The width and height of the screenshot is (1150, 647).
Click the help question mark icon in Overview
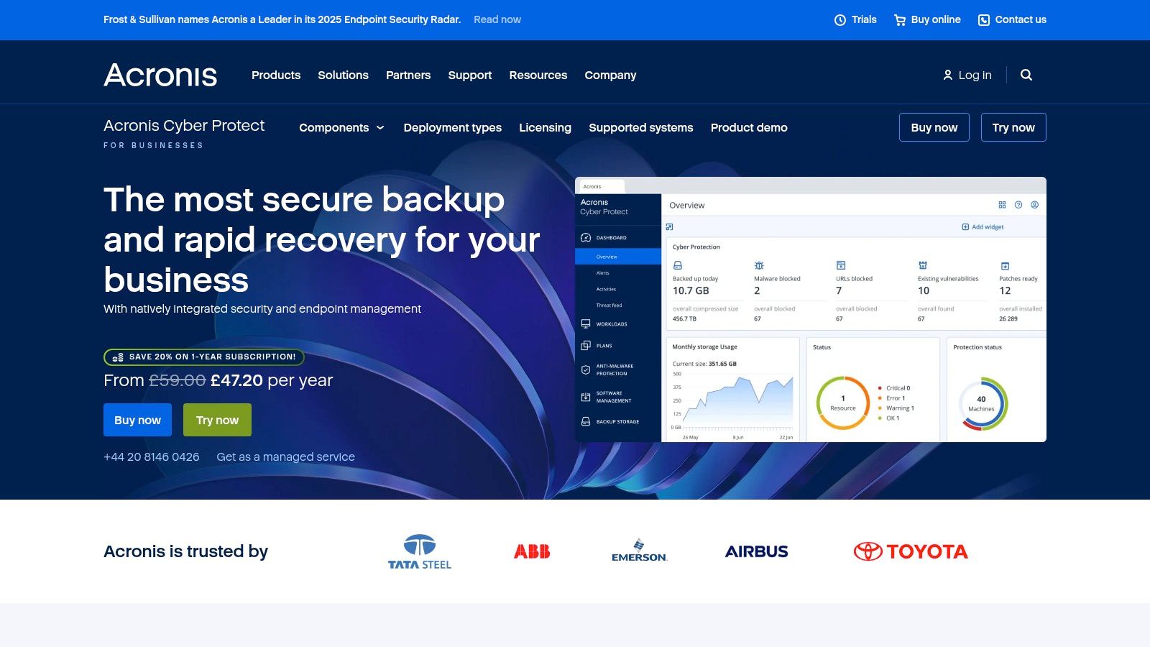tap(1018, 205)
